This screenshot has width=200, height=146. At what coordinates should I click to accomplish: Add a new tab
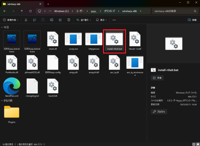pyautogui.click(x=48, y=4)
